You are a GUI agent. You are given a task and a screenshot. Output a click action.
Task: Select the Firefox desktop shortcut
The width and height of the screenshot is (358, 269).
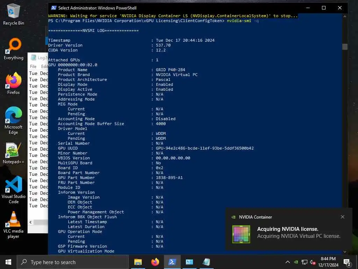point(14,83)
